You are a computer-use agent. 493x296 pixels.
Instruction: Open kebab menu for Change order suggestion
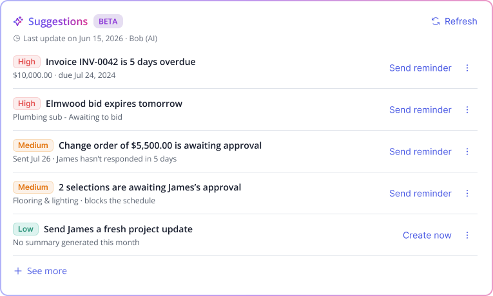click(467, 152)
